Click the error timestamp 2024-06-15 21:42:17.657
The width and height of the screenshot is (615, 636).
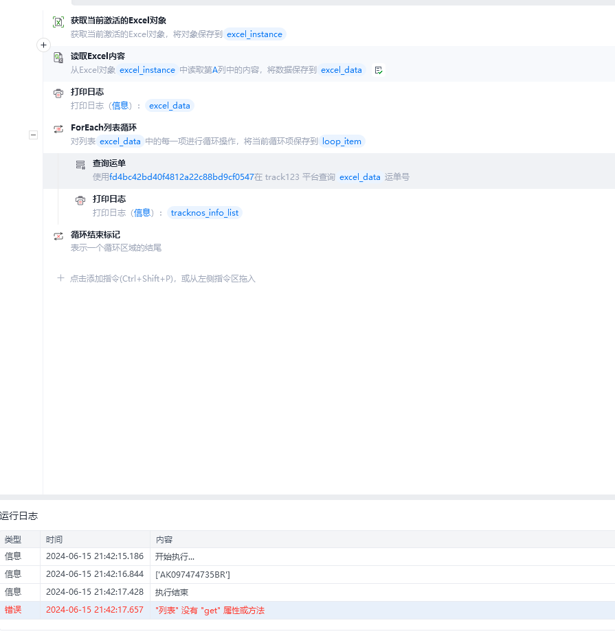point(95,610)
